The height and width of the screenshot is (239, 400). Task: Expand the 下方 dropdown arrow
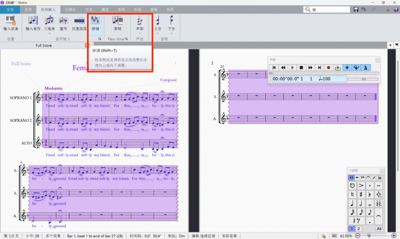171,33
